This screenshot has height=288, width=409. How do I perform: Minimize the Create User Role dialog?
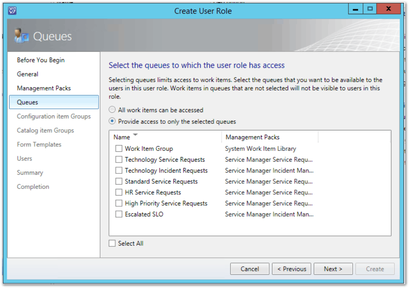coord(355,9)
